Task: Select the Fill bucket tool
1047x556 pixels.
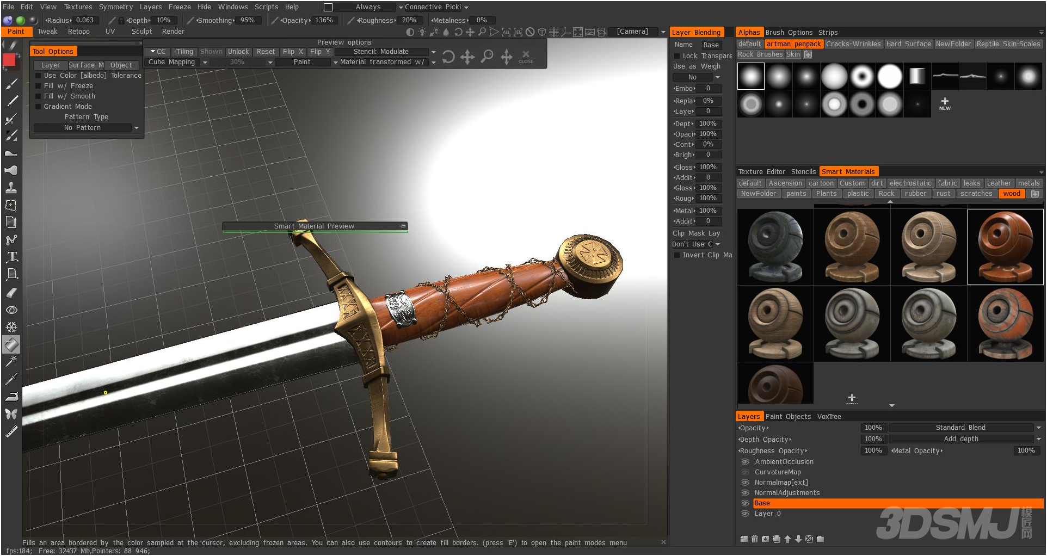Action: pos(11,344)
